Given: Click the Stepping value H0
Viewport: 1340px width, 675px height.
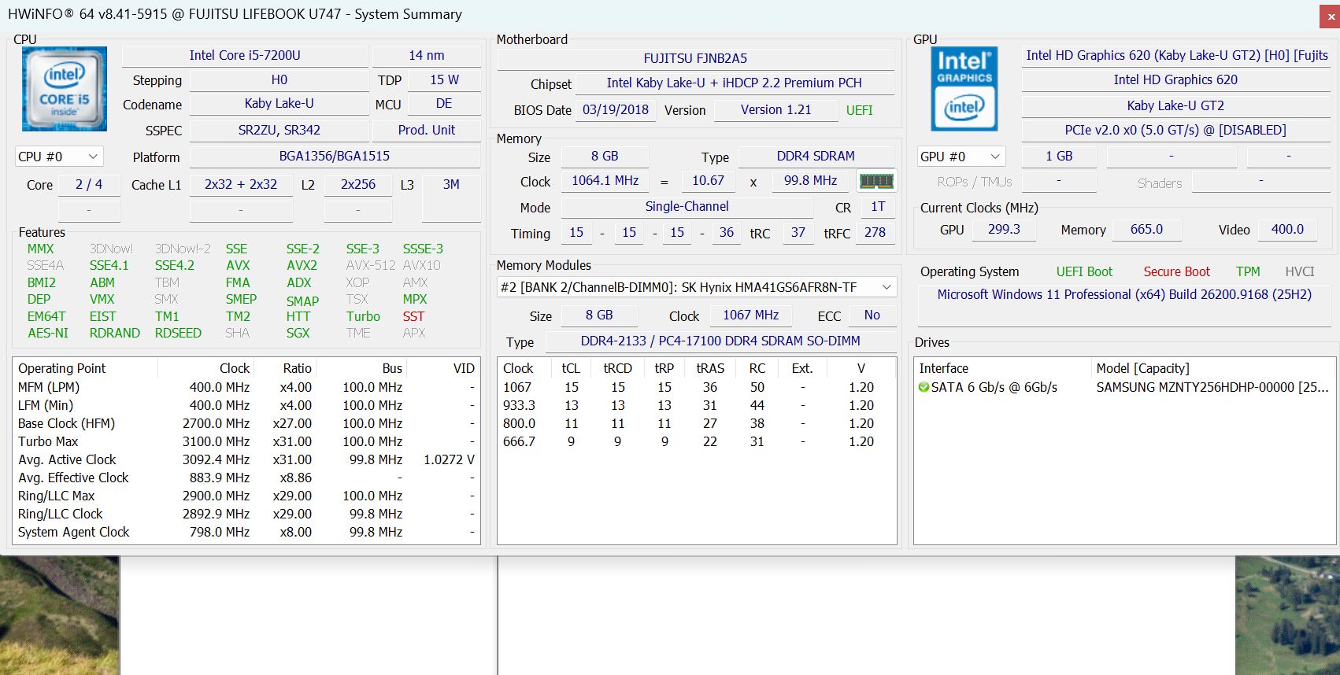Looking at the screenshot, I should click(x=279, y=79).
